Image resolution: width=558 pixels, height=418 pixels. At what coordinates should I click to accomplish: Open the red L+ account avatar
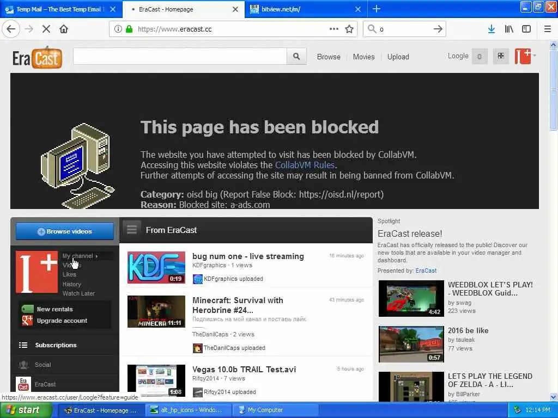coord(523,56)
